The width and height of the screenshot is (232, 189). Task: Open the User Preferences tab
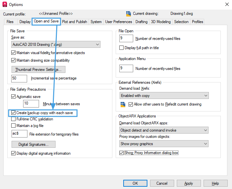(119, 22)
